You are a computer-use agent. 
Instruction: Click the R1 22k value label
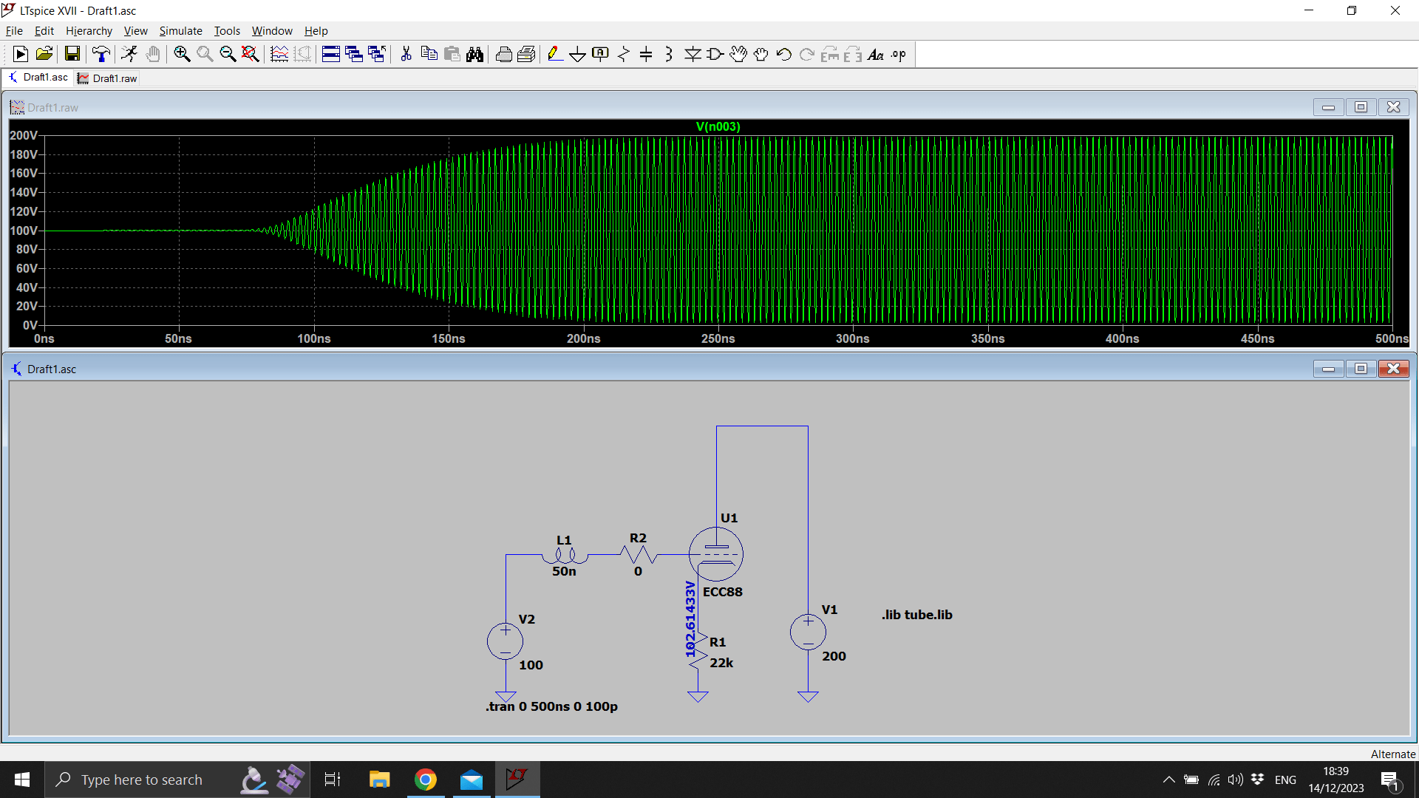721,663
